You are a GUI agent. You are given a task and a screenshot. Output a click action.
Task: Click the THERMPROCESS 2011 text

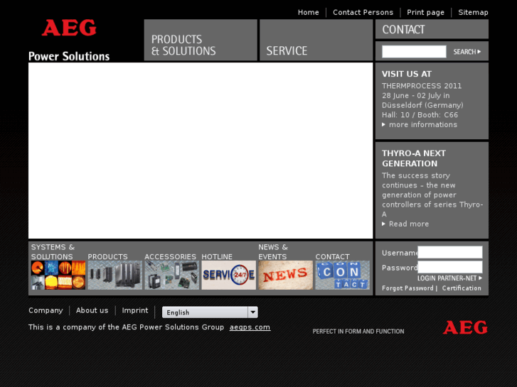(422, 86)
